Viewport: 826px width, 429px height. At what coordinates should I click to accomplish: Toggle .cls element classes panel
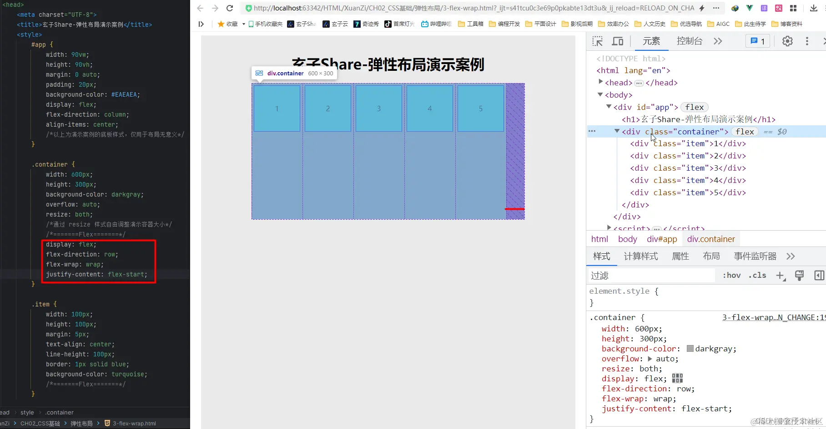757,276
